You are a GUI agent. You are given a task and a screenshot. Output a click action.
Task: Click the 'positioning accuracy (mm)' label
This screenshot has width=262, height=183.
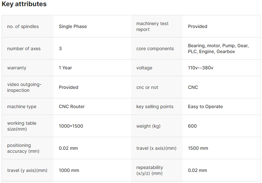pyautogui.click(x=23, y=148)
